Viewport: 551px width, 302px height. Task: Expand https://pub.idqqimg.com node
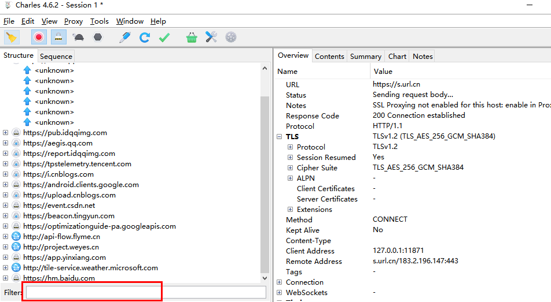[5, 133]
